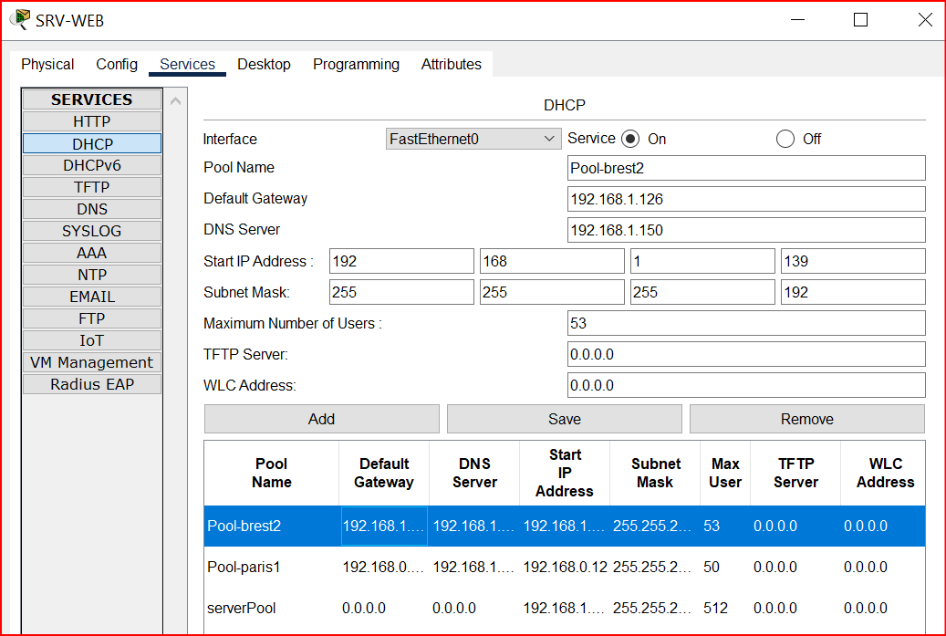Click Start IP second octet field 168
946x636 pixels.
tap(552, 261)
